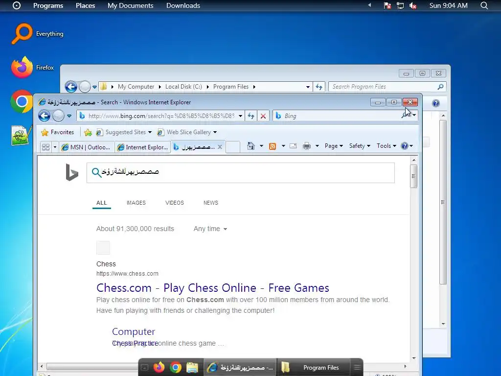Image resolution: width=501 pixels, height=376 pixels.
Task: Click the Favorites button label
Action: pos(62,132)
